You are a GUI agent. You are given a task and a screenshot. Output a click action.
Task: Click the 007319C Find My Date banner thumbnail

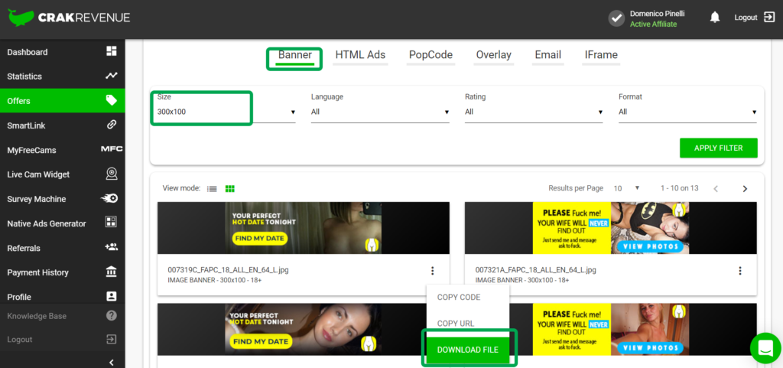click(304, 228)
